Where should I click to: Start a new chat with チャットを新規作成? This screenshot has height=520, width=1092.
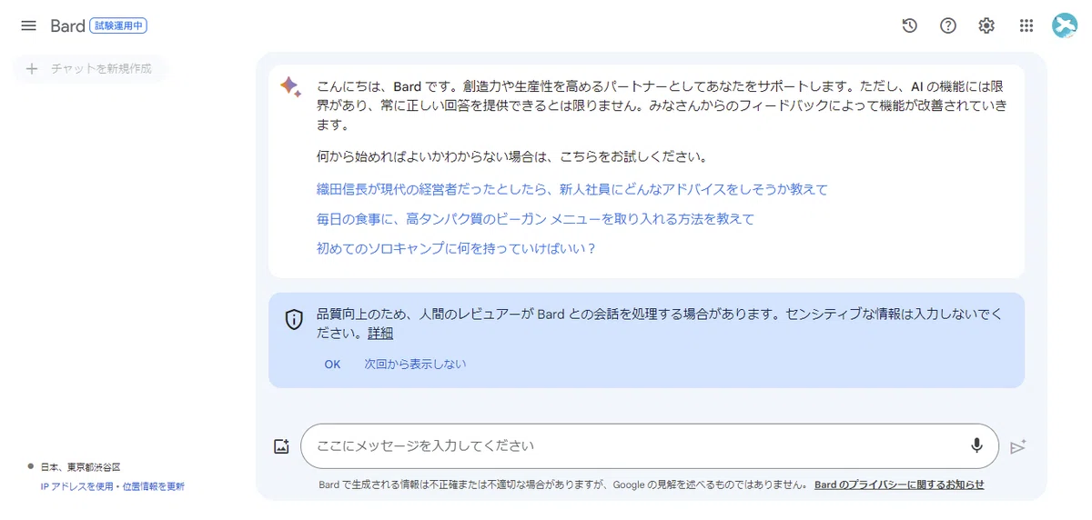point(89,68)
